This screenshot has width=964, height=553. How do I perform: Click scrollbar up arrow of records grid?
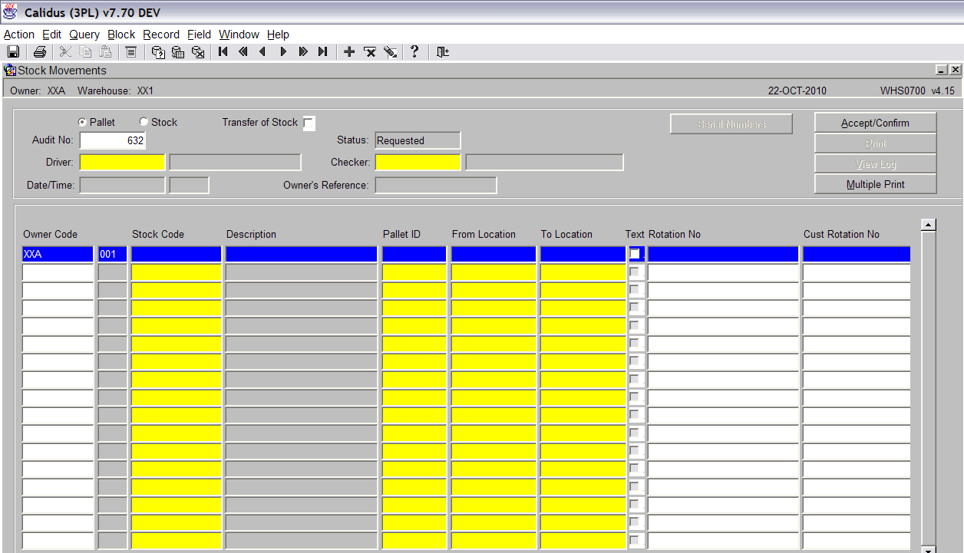928,225
